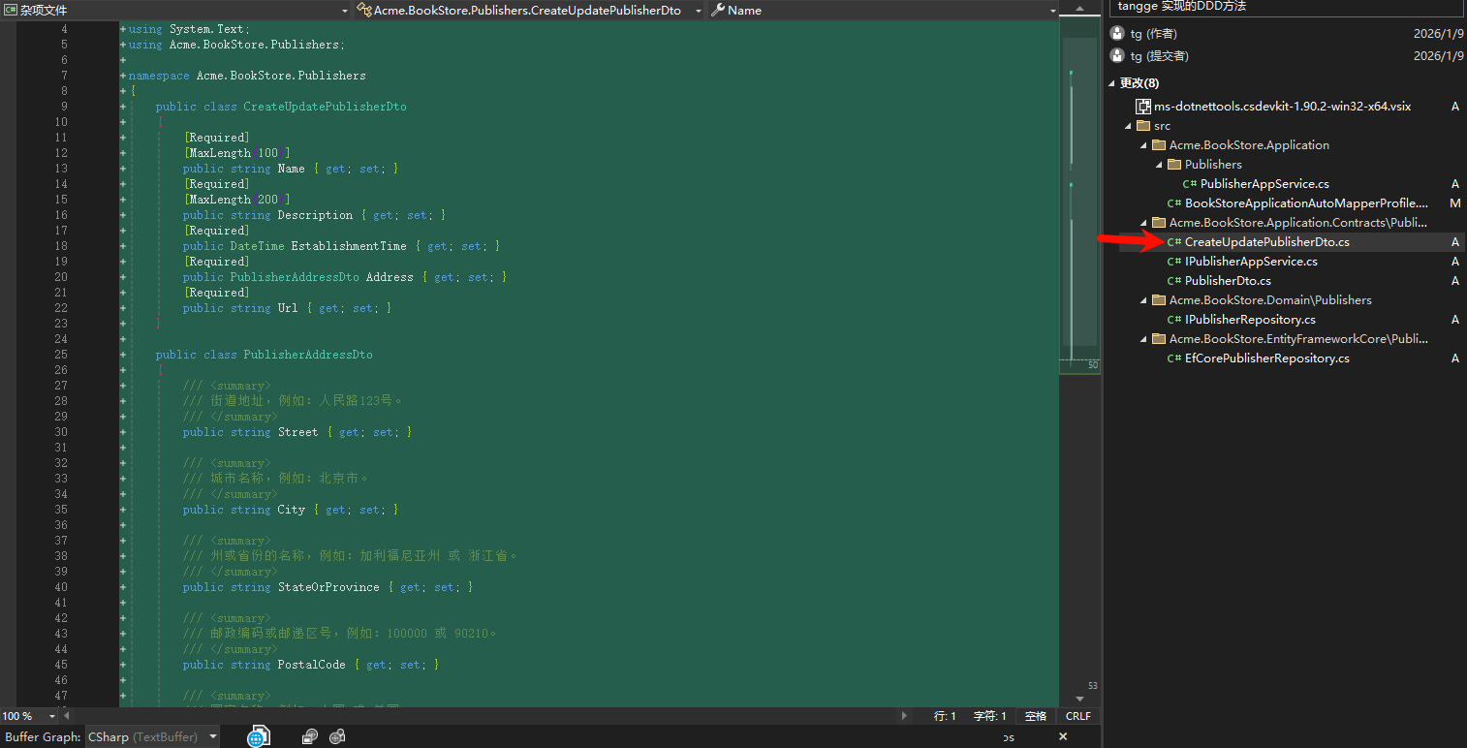Click the author date 2026/1/9
This screenshot has height=748, width=1467.
(1438, 34)
